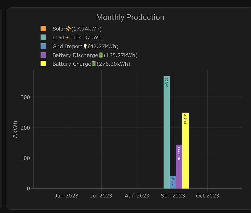The width and height of the screenshot is (251, 213).
Task: Click the Battery Discharge legend color swatch
Action: 43,55
